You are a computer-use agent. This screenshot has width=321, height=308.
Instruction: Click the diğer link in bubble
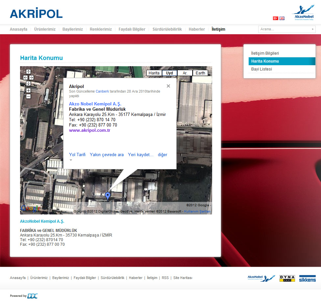pyautogui.click(x=162, y=154)
